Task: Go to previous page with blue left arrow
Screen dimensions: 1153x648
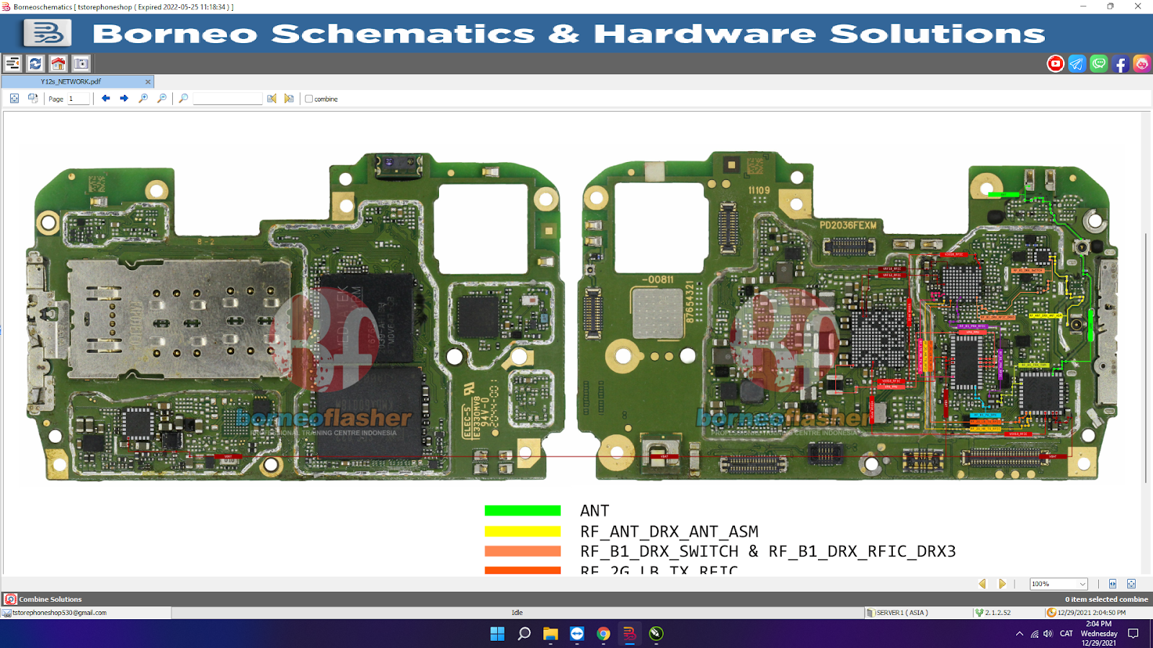Action: [106, 99]
